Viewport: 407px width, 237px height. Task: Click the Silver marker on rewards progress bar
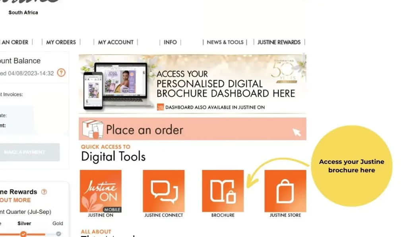23,234
